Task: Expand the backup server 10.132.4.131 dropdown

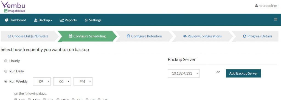Action: (x=184, y=73)
